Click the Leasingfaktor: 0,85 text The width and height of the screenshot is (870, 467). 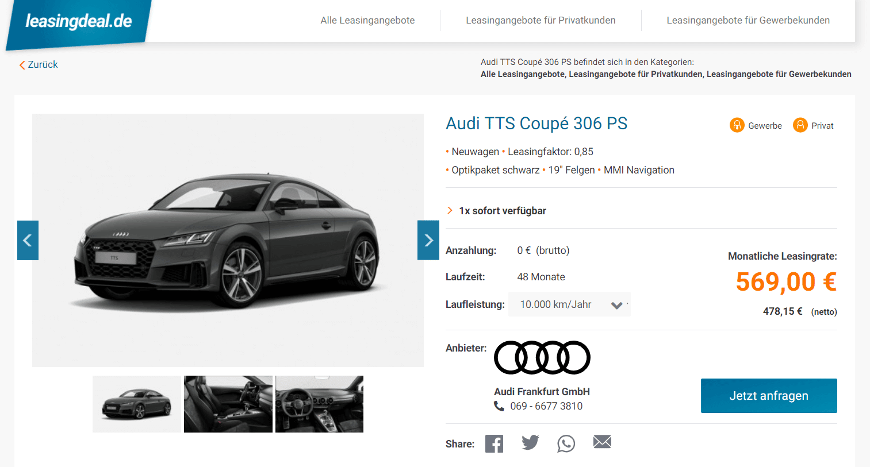coord(550,152)
